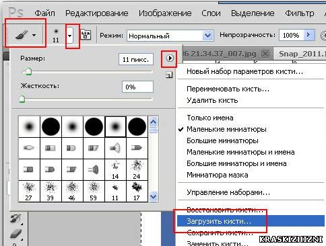
Task: Select the History Brush tool in toolbox
Action: click(16, 218)
